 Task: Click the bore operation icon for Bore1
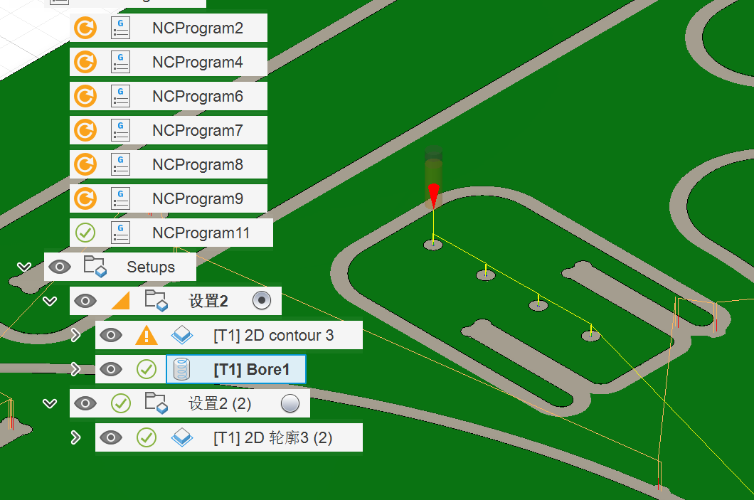coord(182,369)
